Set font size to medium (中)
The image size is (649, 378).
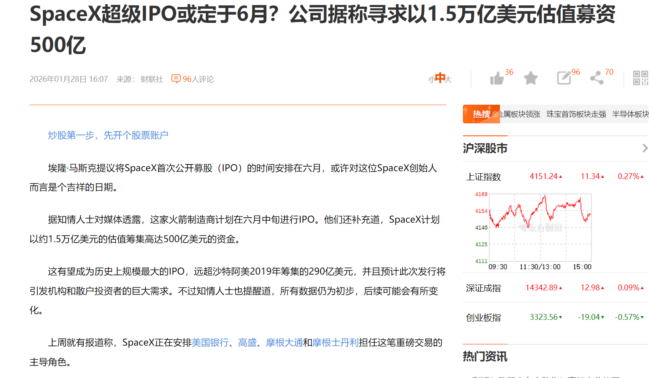click(440, 78)
